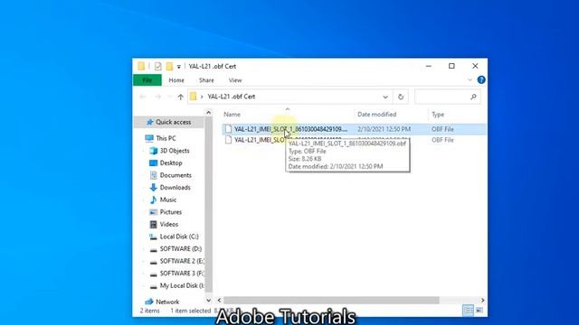Sort files by Type column
The height and width of the screenshot is (325, 579).
[x=438, y=115]
